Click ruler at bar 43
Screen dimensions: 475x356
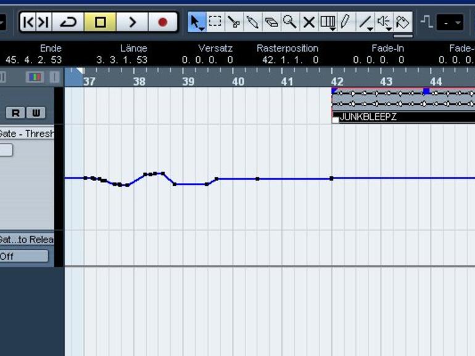click(x=386, y=81)
